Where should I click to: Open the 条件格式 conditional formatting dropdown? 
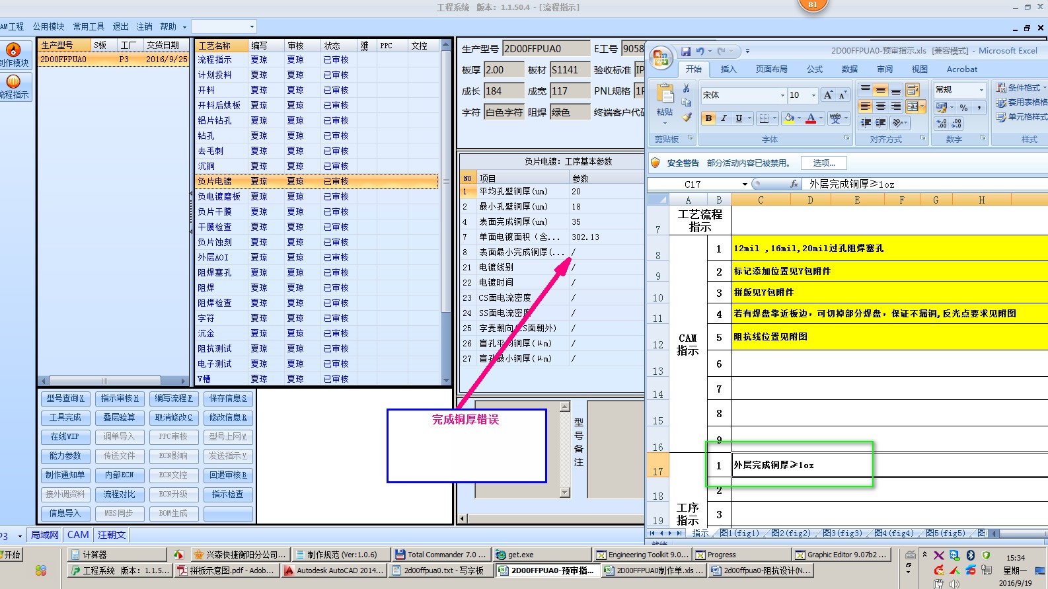1022,88
